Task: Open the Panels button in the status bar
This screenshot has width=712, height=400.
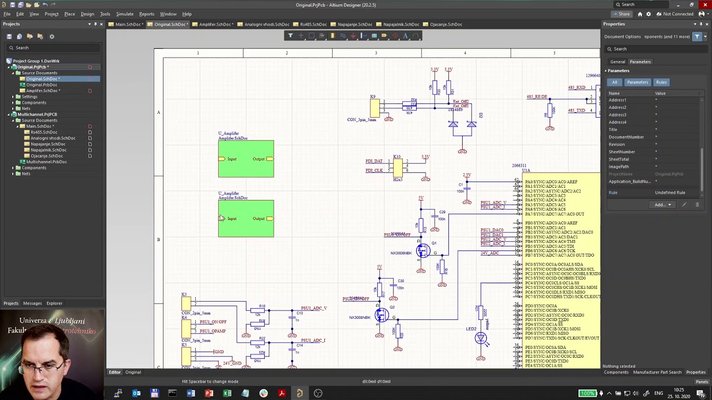Action: pyautogui.click(x=701, y=382)
